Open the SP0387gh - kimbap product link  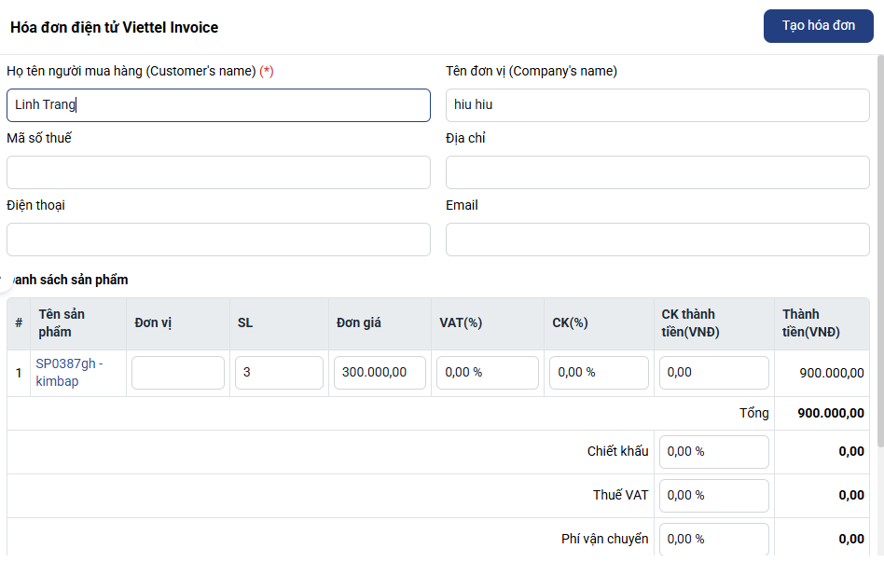(69, 372)
